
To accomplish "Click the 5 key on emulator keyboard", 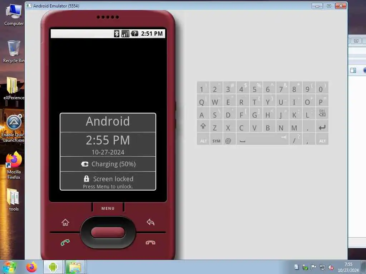I will (x=256, y=88).
